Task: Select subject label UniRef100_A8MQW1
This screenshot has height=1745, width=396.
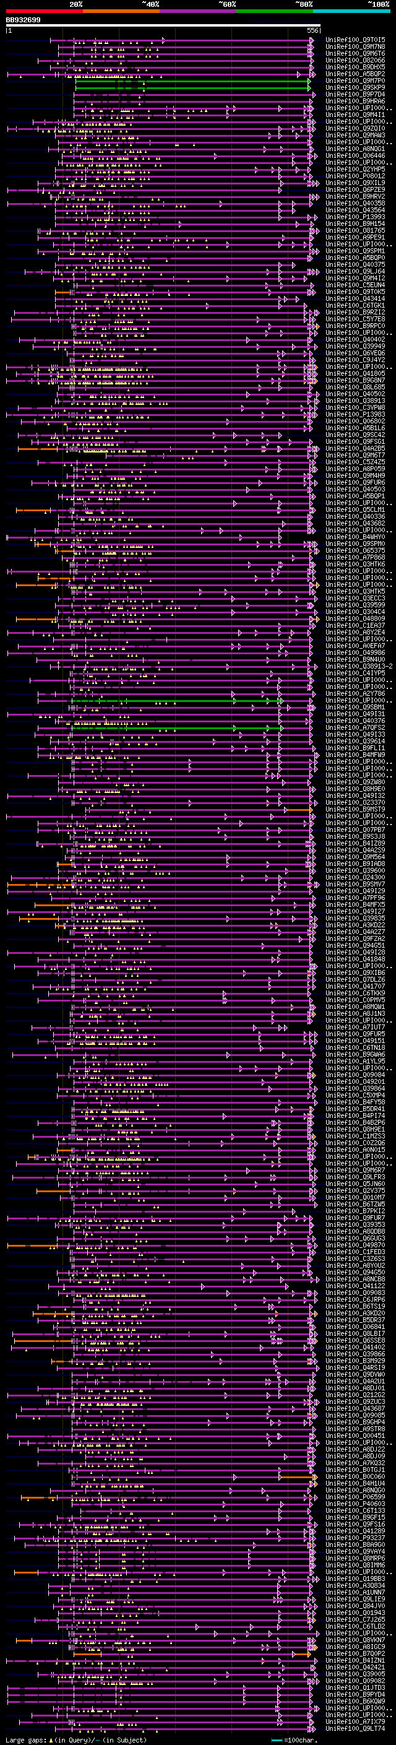Action: tap(355, 1007)
